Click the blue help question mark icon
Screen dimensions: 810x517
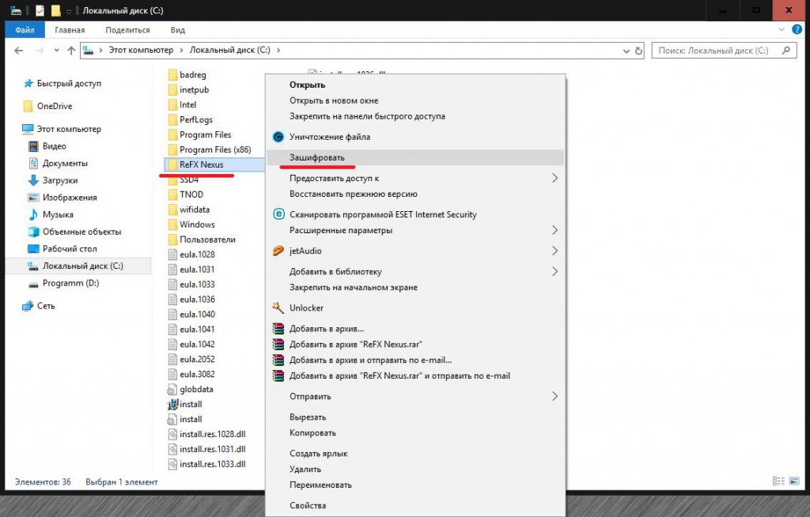797,30
